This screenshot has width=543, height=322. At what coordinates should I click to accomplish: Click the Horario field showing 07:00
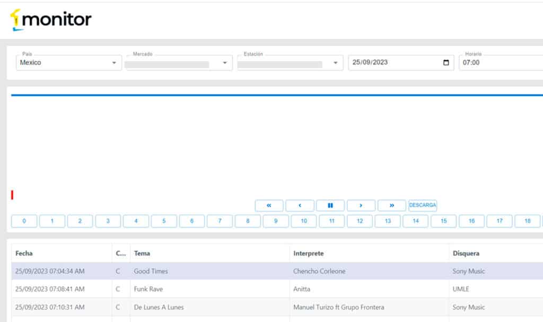coord(498,63)
